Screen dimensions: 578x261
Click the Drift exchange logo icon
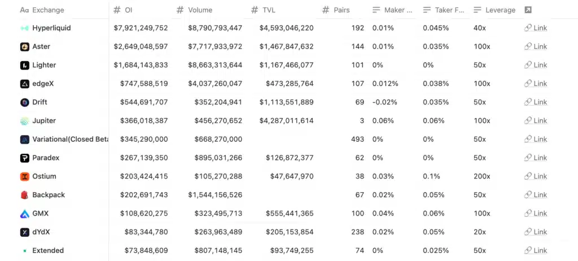coord(25,102)
